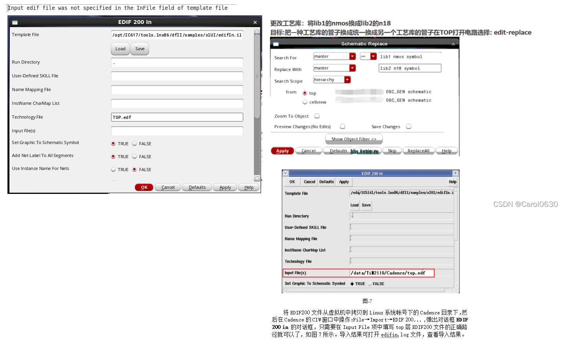564x345 pixels.
Task: Select FALSE for Add Net Label To All Segments
Action: pyautogui.click(x=135, y=157)
